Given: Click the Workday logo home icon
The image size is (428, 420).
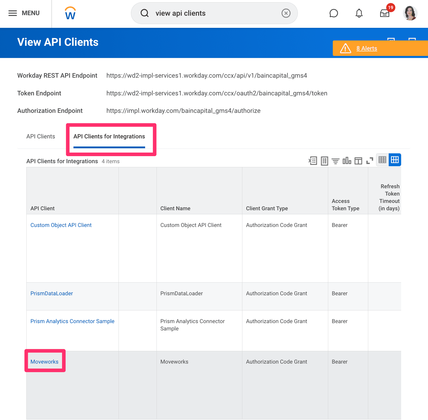Looking at the screenshot, I should pyautogui.click(x=70, y=13).
